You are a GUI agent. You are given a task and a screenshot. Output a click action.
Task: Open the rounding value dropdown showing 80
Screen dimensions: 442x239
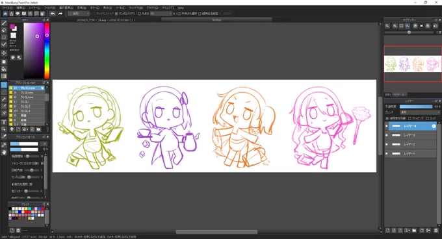pos(161,14)
